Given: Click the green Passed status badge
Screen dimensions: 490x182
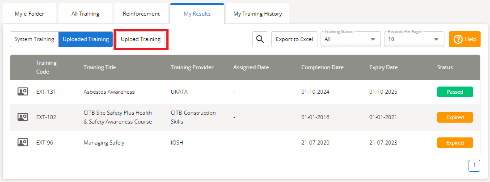Looking at the screenshot, I should coord(455,92).
